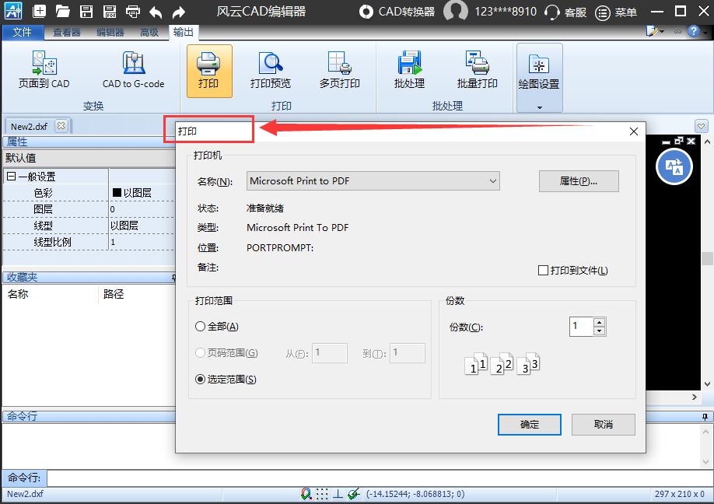Open the CAD转换器 from the title bar
Screen dimensions: 714x504
click(404, 12)
